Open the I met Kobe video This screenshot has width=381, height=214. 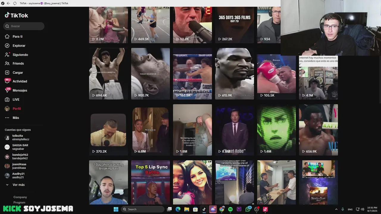coord(235,130)
